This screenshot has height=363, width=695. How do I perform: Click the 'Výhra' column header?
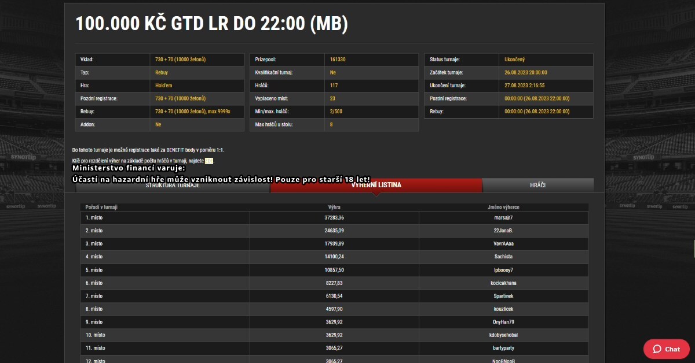[334, 207]
